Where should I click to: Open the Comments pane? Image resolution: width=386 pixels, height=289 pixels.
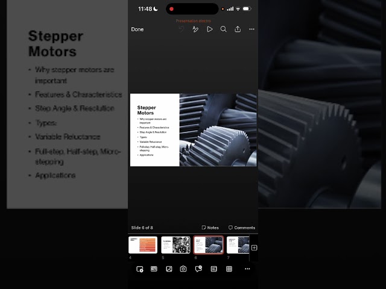point(242,228)
